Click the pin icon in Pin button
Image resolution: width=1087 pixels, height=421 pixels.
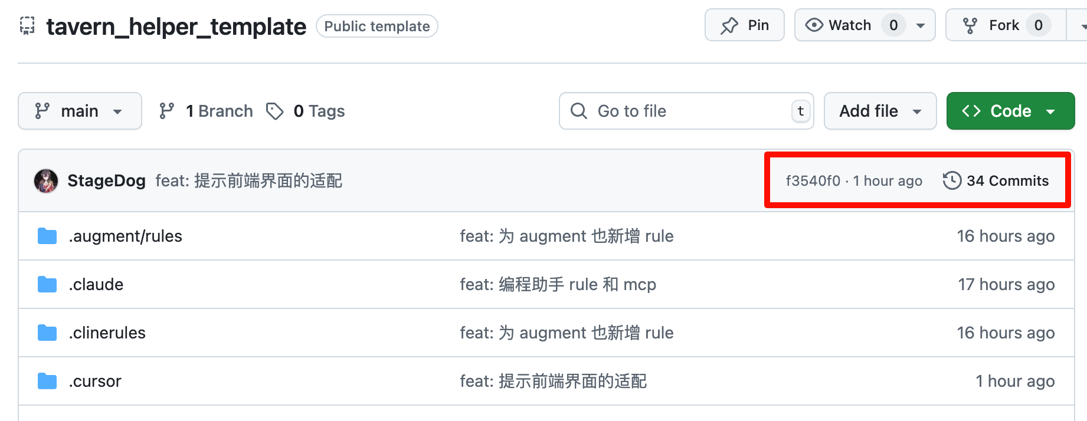(729, 25)
